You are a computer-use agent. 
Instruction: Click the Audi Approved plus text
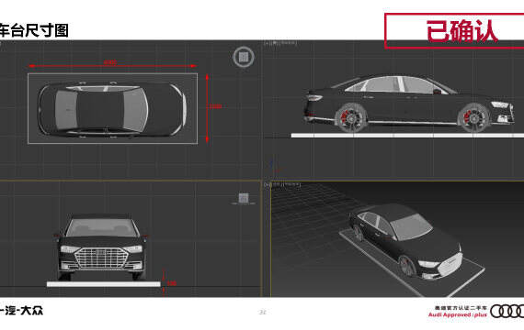(458, 314)
